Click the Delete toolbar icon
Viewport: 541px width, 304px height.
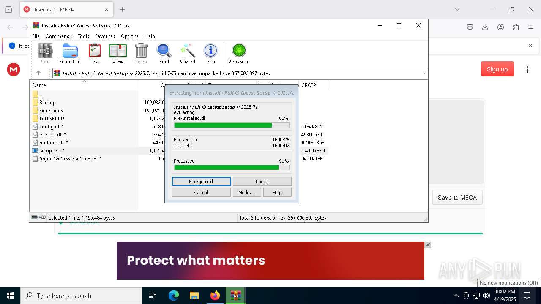[141, 54]
